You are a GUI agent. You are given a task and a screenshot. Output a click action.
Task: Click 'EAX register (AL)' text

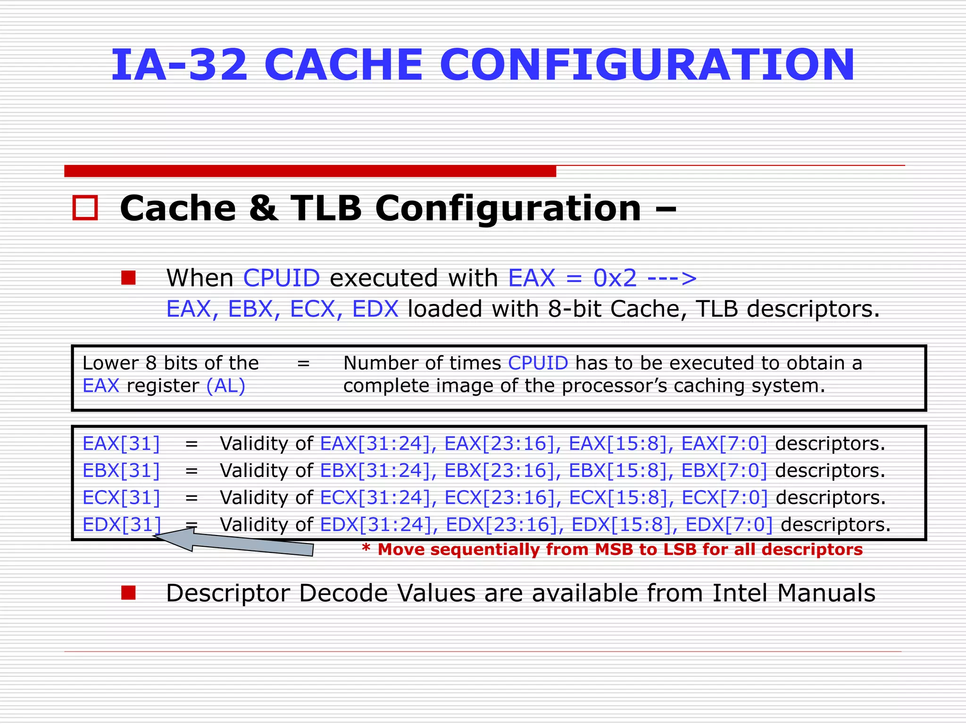tap(164, 386)
